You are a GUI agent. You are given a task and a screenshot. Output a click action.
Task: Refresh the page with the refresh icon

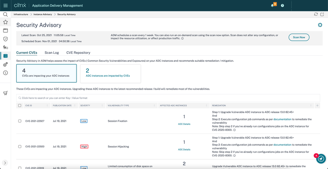(x=316, y=14)
